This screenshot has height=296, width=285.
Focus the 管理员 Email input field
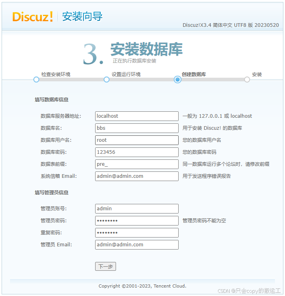pos(137,245)
